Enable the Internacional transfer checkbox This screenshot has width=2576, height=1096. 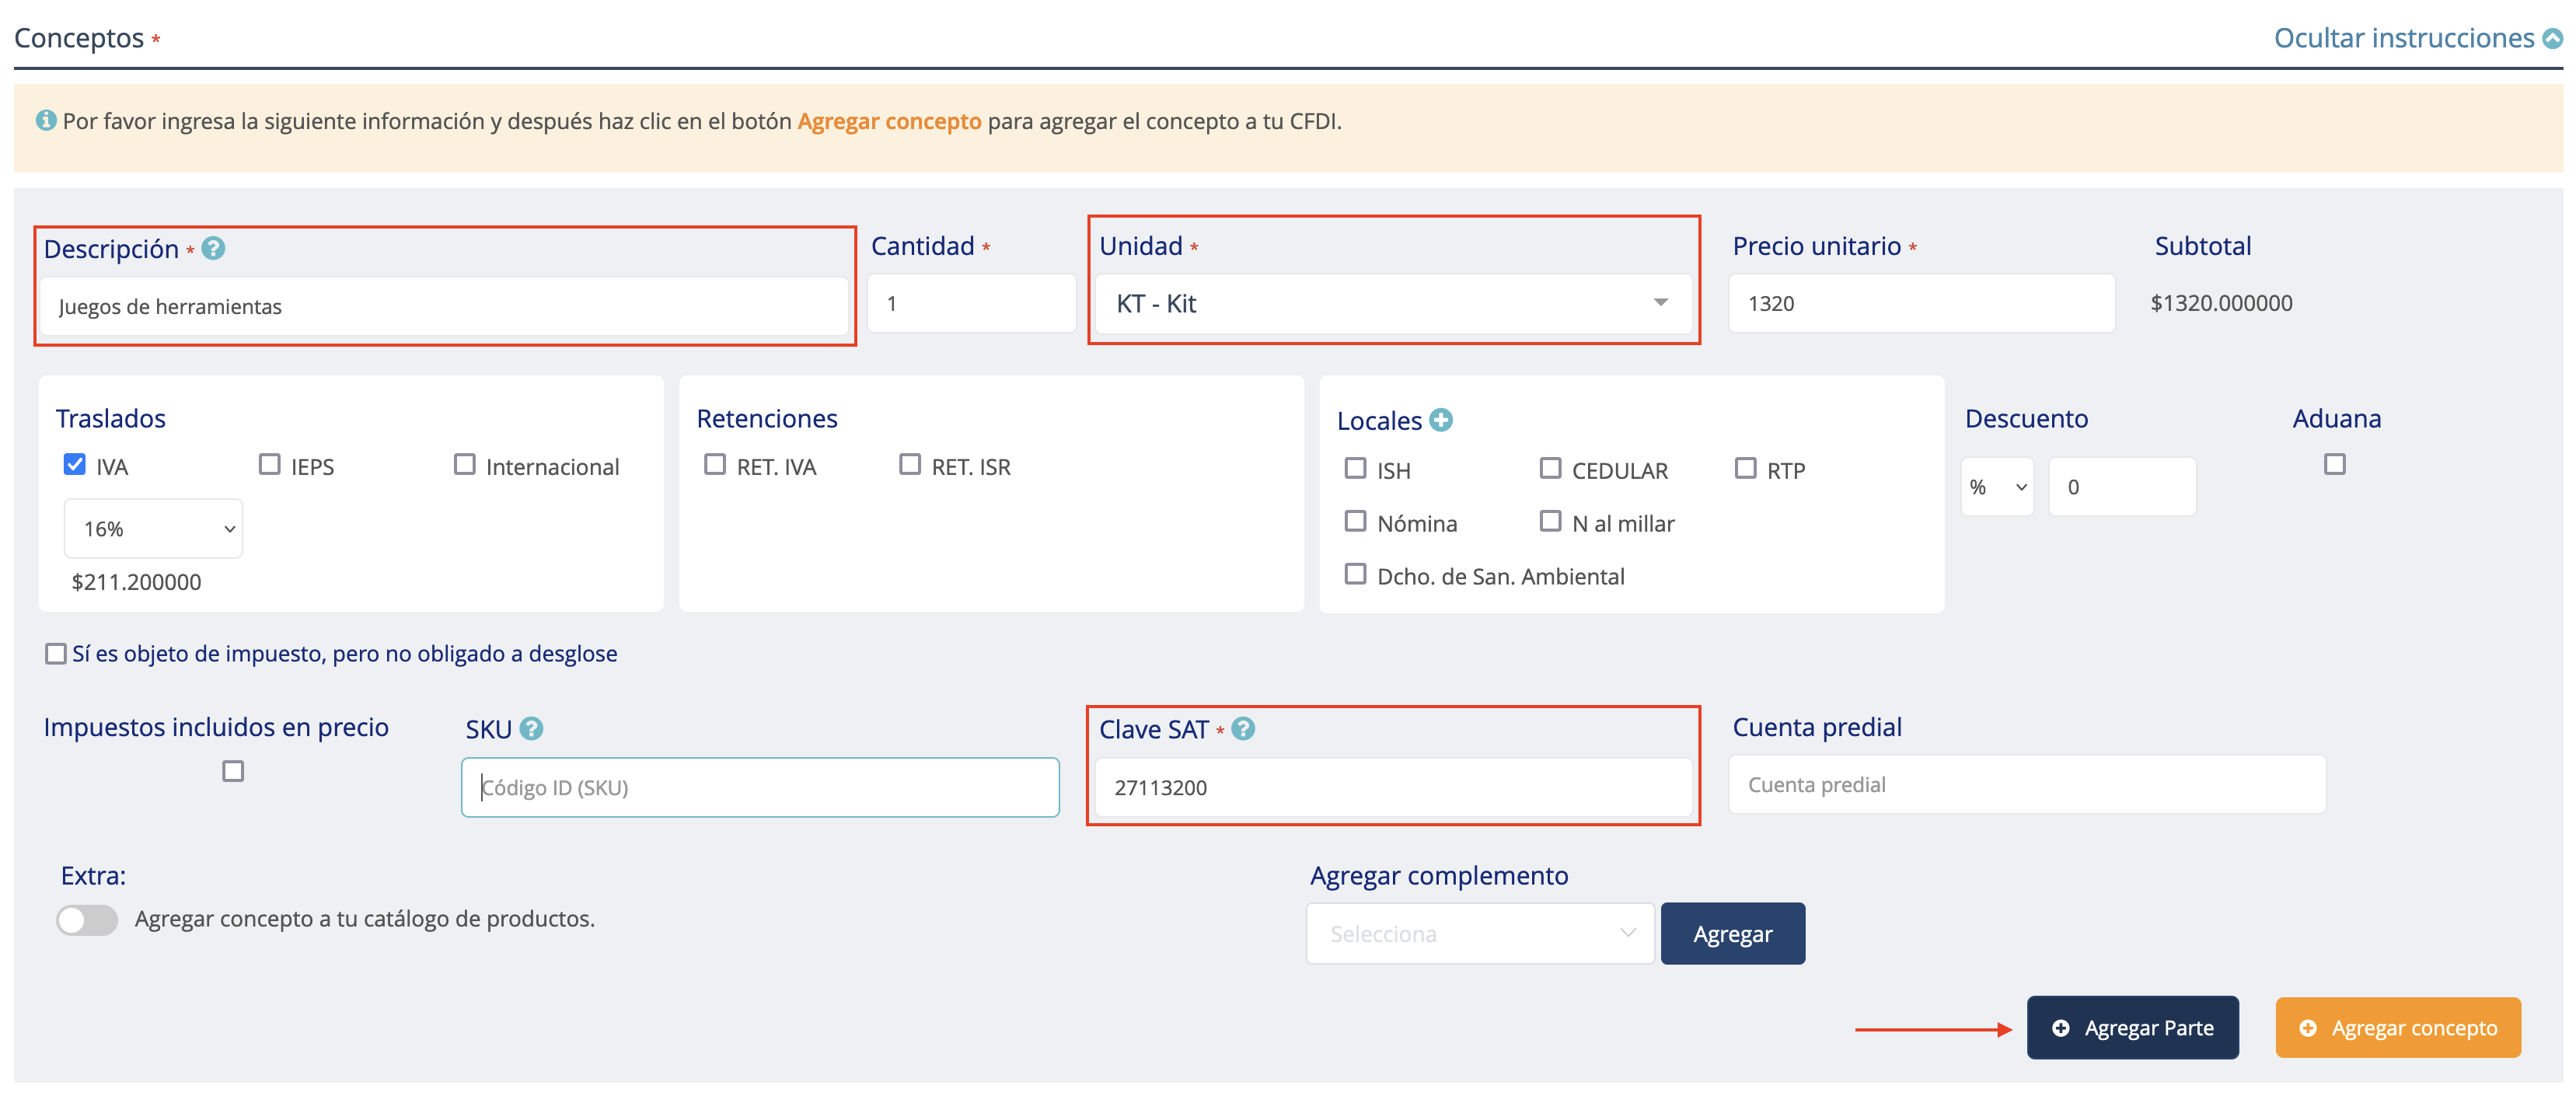pos(465,464)
